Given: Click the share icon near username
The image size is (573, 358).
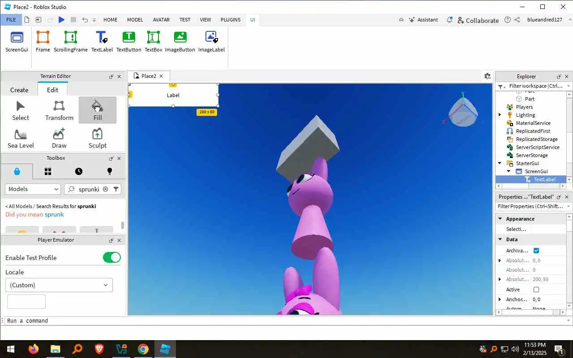Looking at the screenshot, I should click(517, 20).
